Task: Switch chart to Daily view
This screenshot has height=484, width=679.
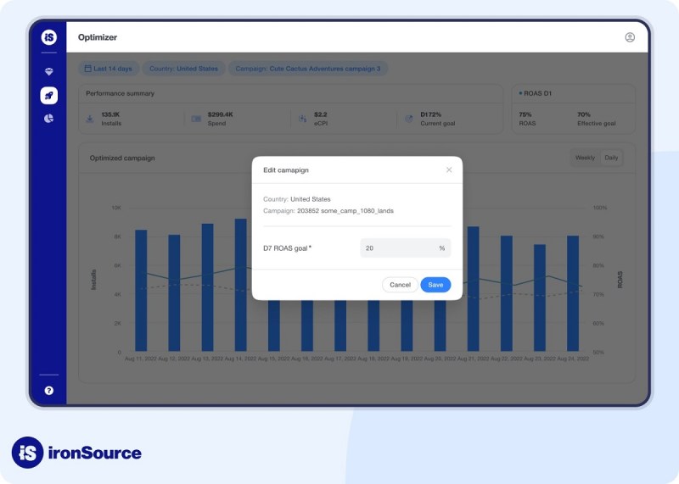Action: point(611,158)
